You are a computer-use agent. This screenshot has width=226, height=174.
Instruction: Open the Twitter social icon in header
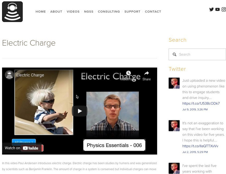[211, 9]
